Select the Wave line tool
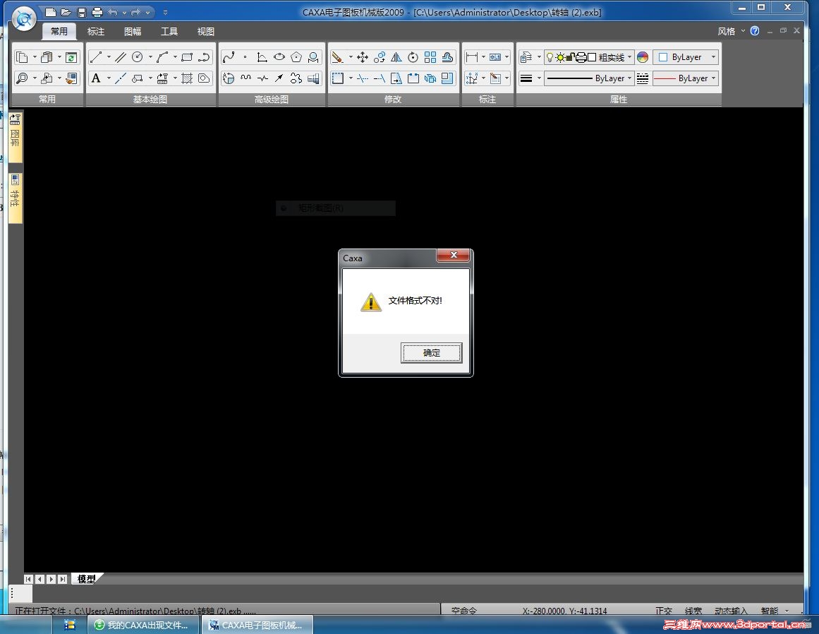 tap(245, 78)
